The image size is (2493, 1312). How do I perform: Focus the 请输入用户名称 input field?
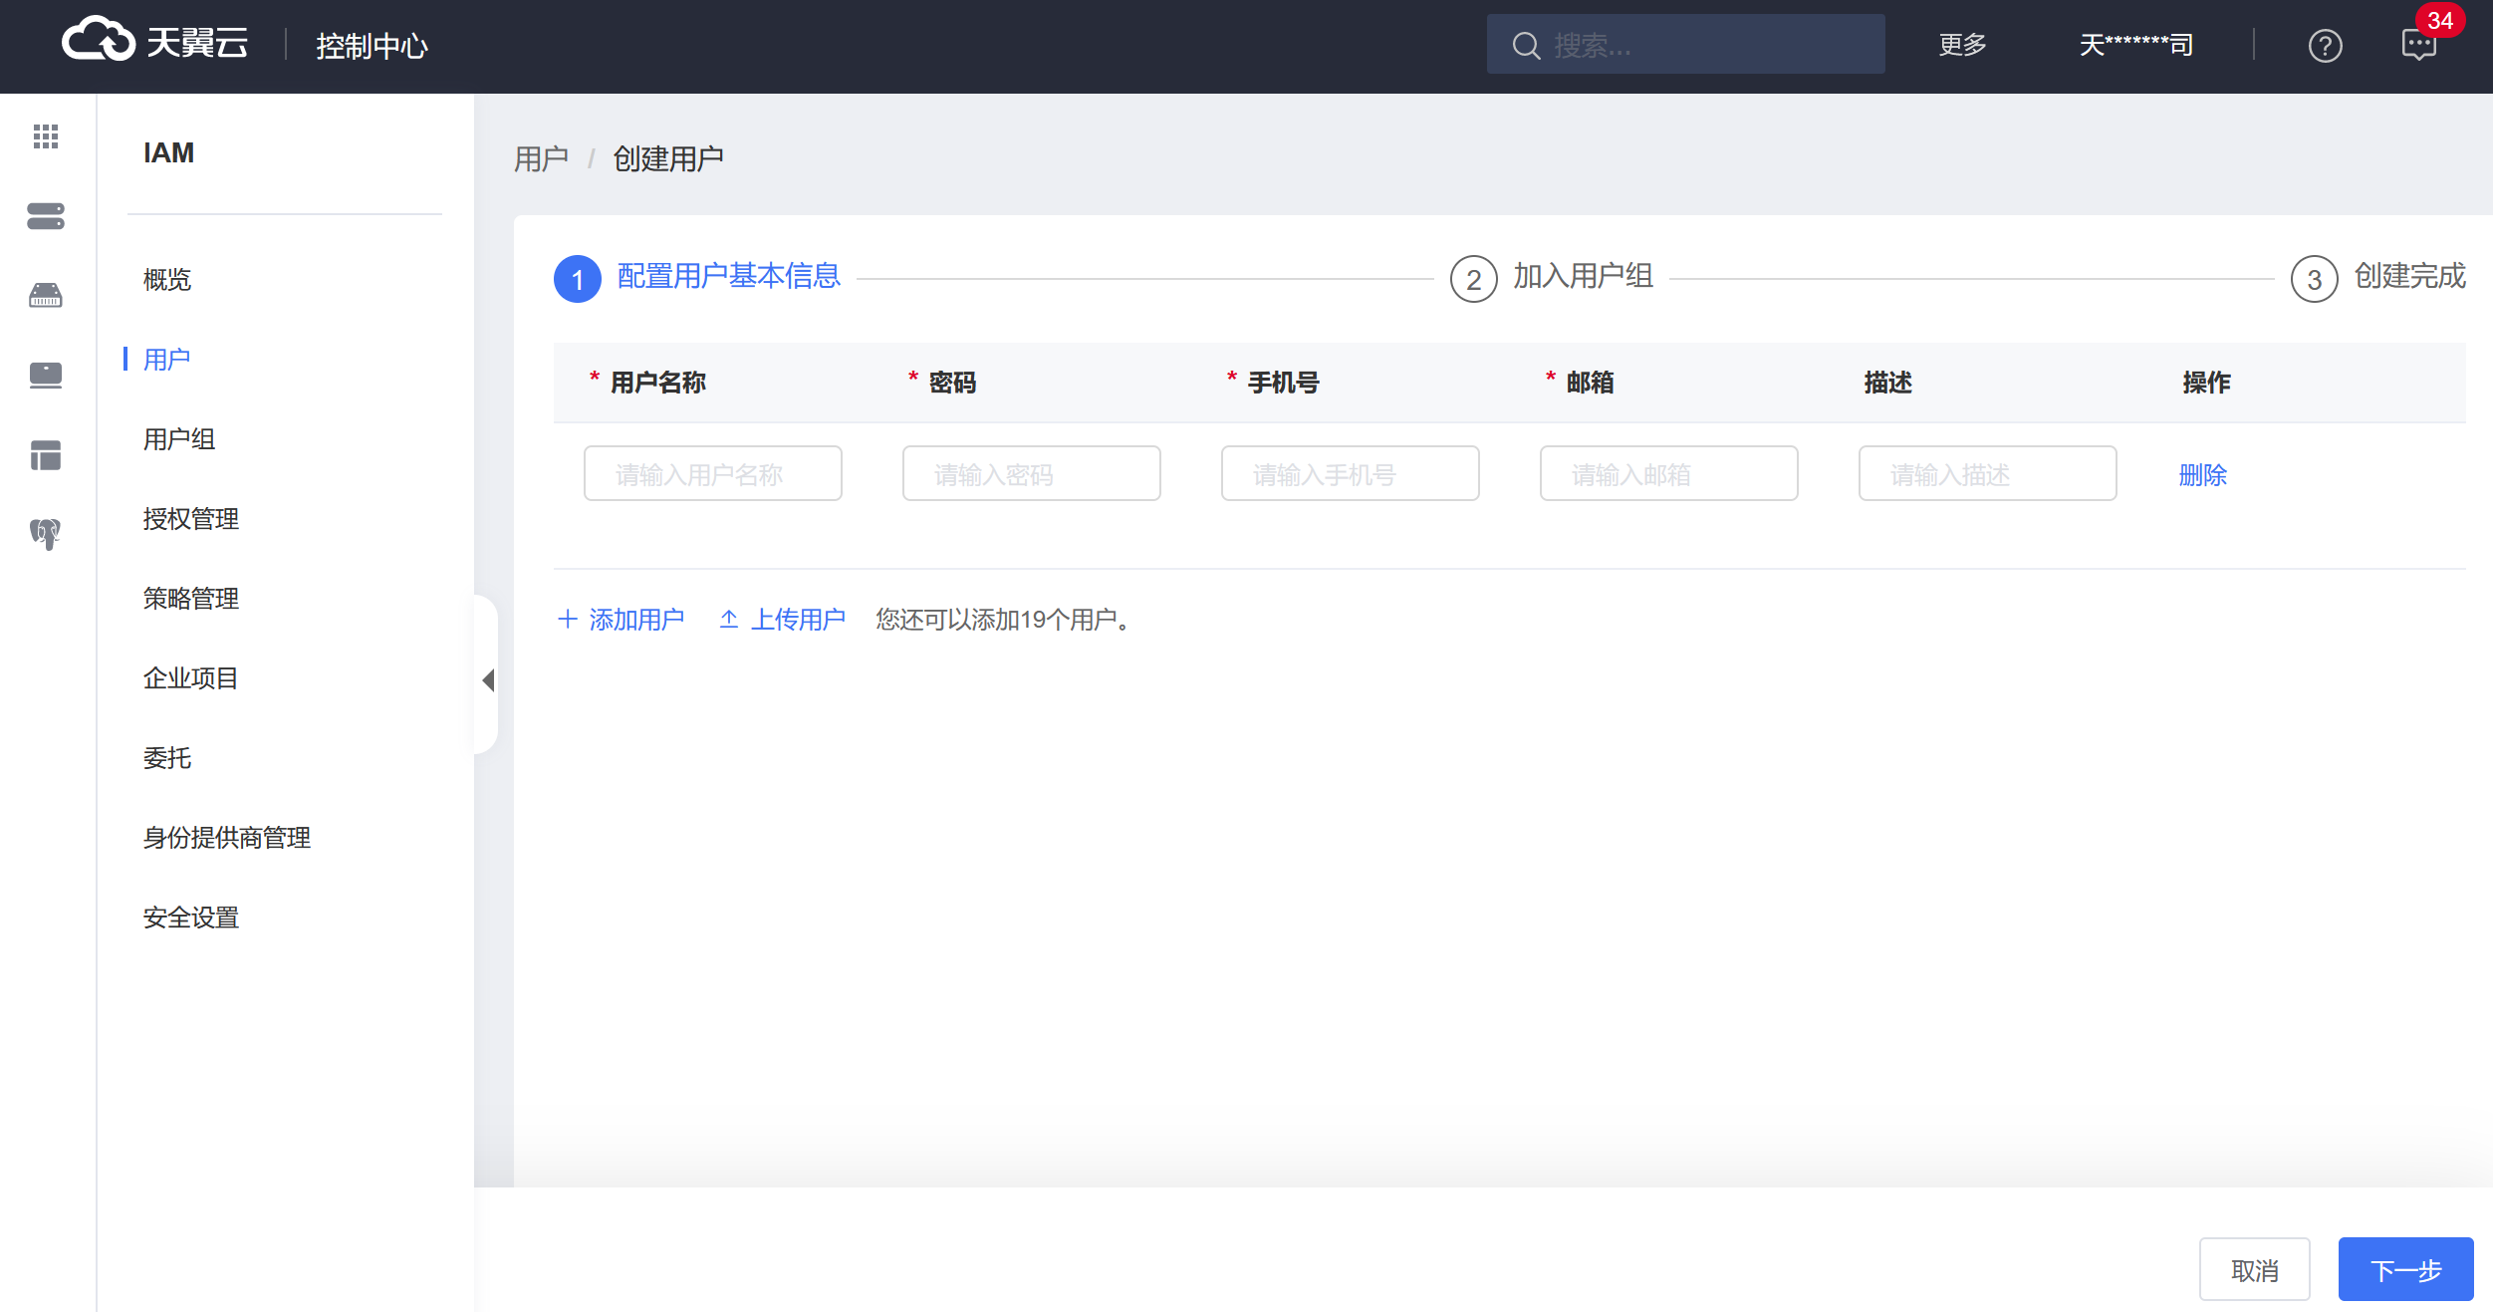[x=713, y=474]
